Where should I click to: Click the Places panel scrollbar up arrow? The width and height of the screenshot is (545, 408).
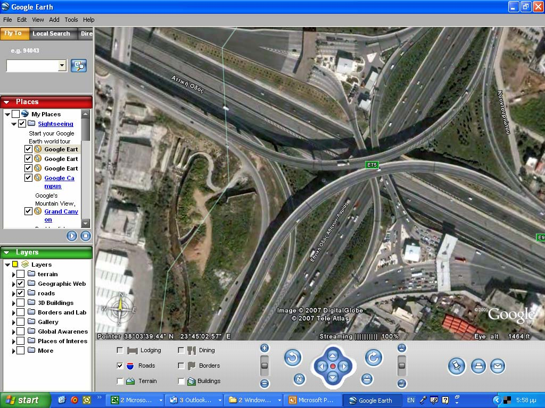point(85,114)
